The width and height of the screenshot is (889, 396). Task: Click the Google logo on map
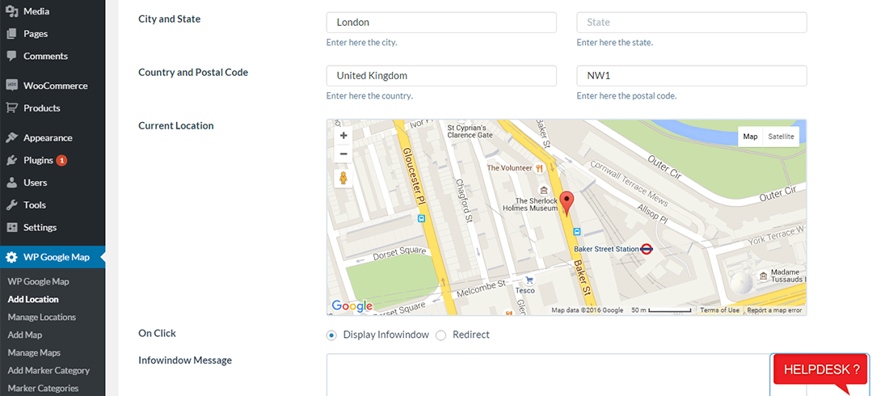click(x=352, y=306)
